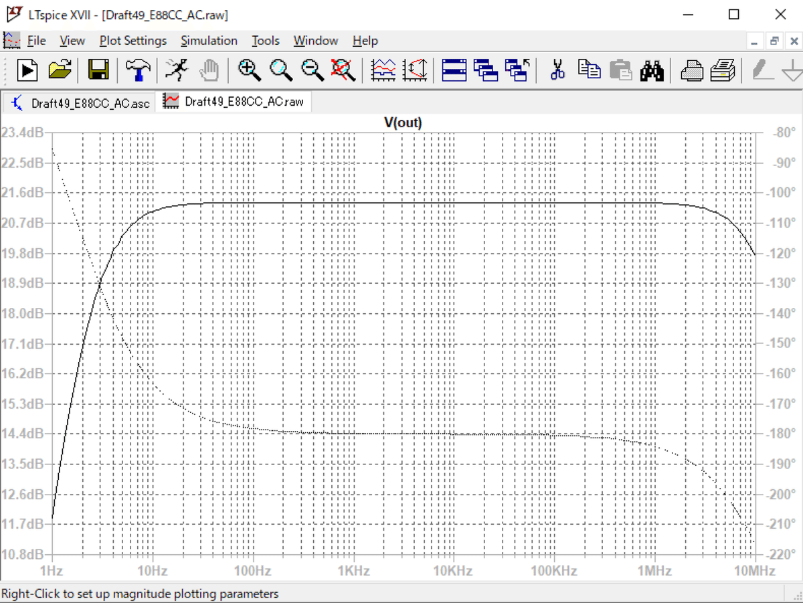Open the View menu
The width and height of the screenshot is (803, 603).
pyautogui.click(x=72, y=41)
